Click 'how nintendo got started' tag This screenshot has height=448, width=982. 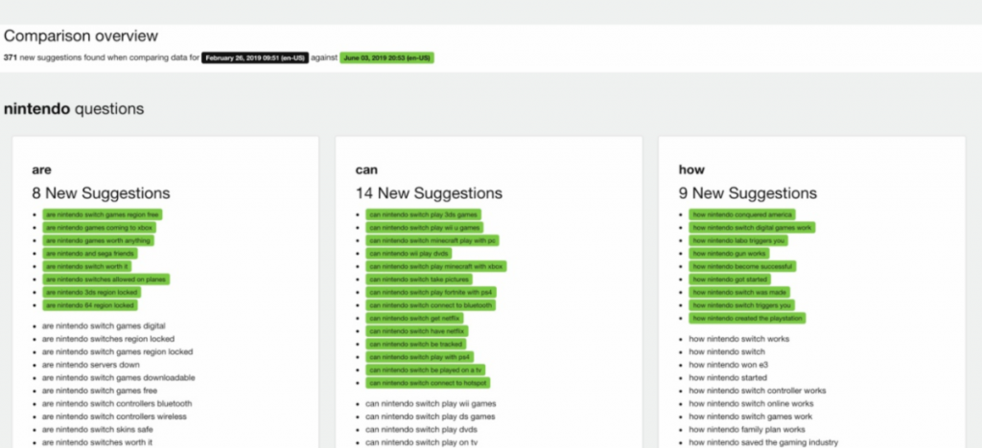click(x=730, y=280)
